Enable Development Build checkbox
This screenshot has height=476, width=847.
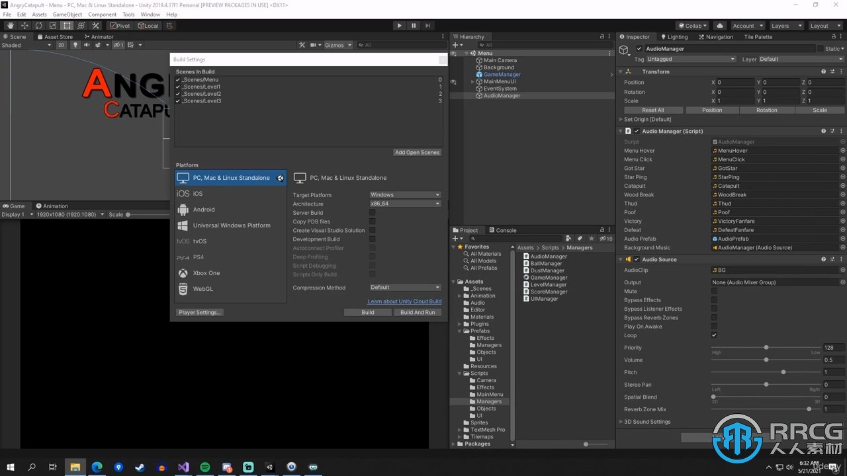[372, 239]
